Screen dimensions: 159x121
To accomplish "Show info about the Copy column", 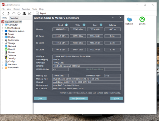I will pos(101,25).
